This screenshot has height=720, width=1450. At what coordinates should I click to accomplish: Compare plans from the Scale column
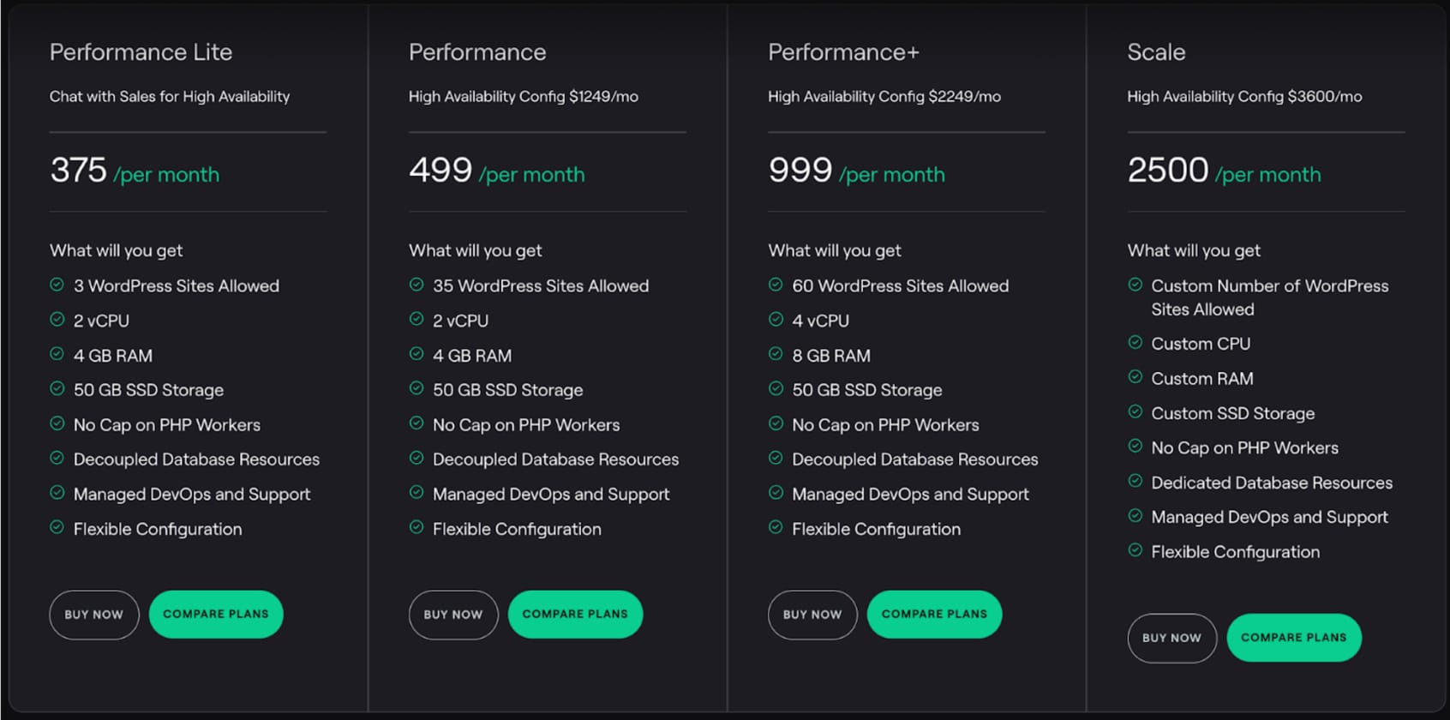coord(1293,638)
